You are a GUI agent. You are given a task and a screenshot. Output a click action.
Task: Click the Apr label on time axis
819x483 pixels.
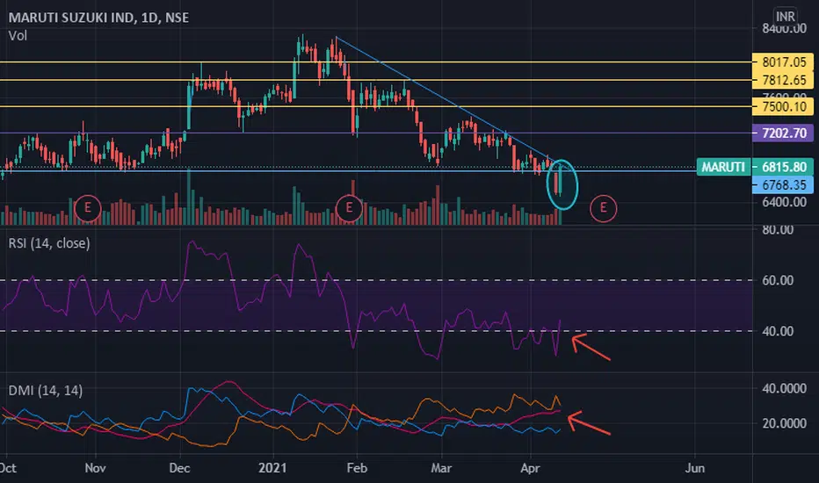pyautogui.click(x=530, y=468)
